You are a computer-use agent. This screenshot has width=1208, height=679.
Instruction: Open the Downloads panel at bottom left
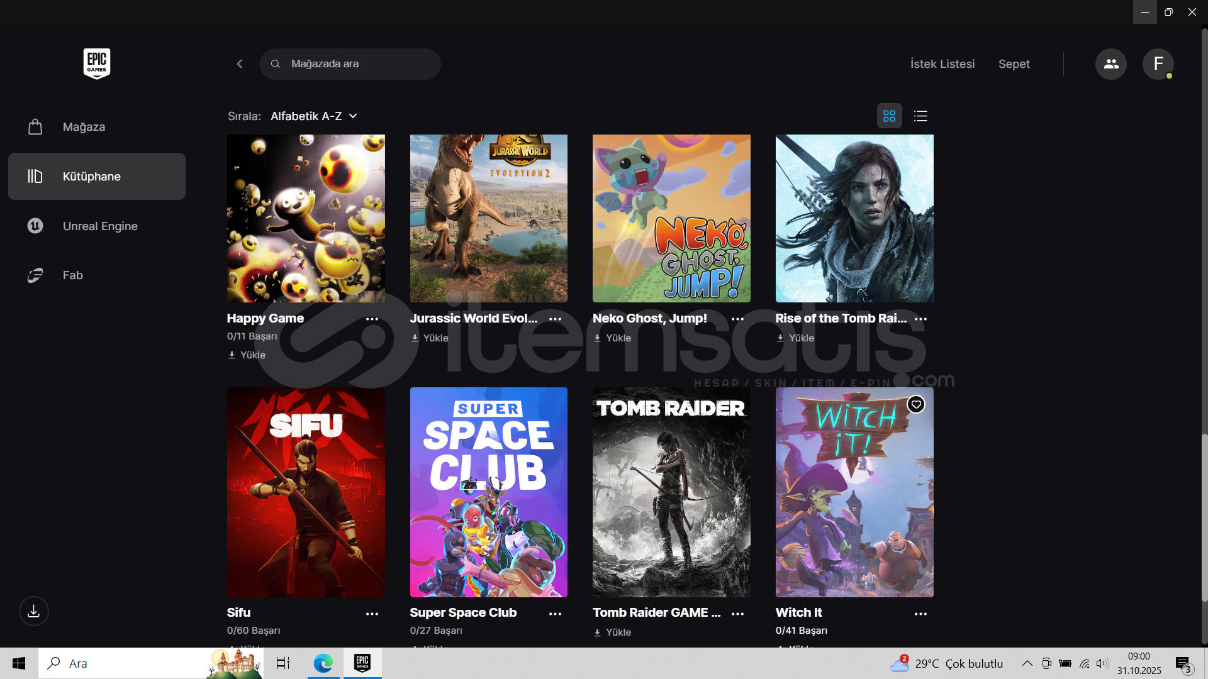point(33,610)
